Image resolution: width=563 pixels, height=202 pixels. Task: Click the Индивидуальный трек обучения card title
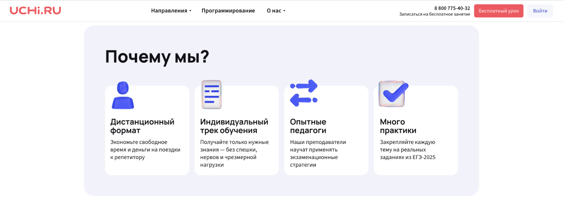point(234,126)
